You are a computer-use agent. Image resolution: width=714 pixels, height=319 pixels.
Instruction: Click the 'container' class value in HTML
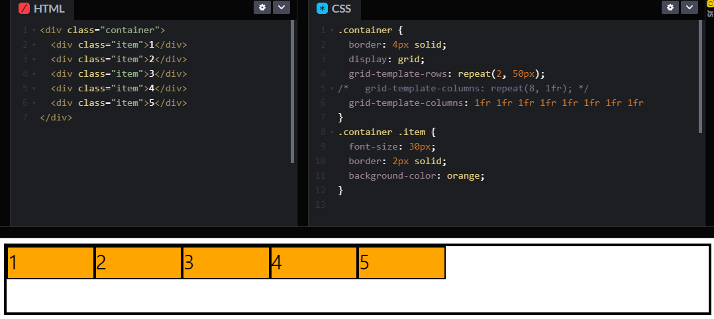click(130, 30)
